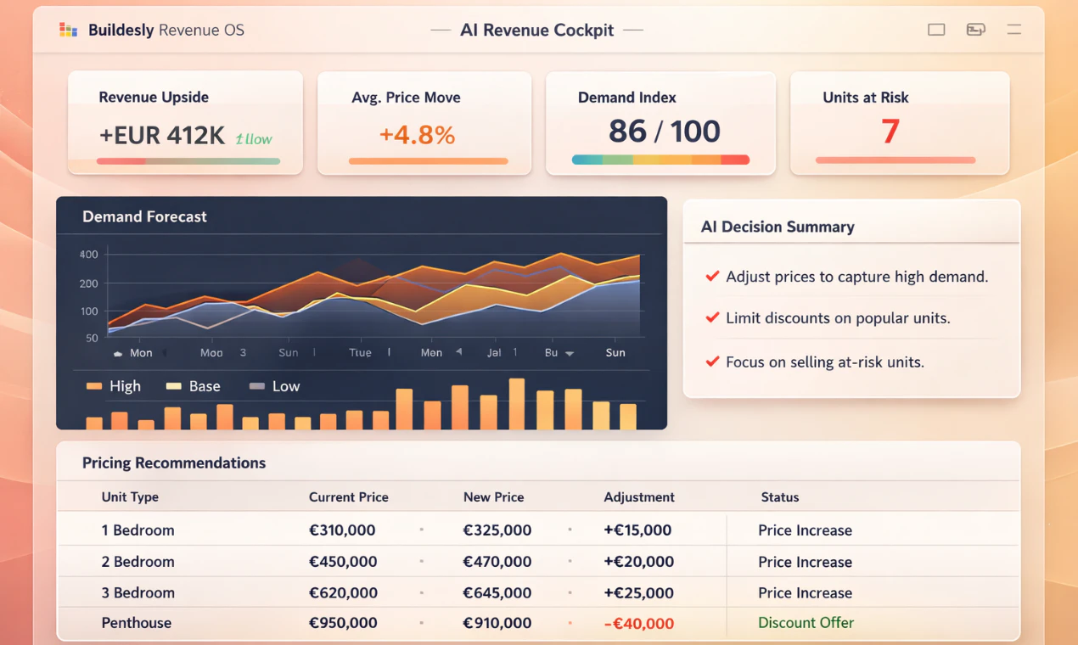Click the multicolor Demand Index gauge bar
Viewport: 1078px width, 645px height.
pos(660,160)
